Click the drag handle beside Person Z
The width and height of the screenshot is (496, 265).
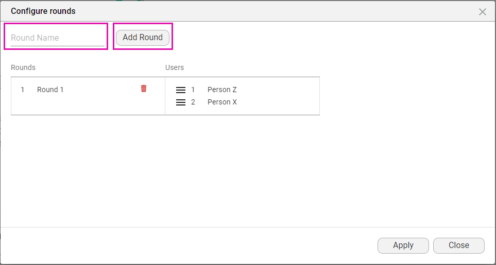coord(181,90)
